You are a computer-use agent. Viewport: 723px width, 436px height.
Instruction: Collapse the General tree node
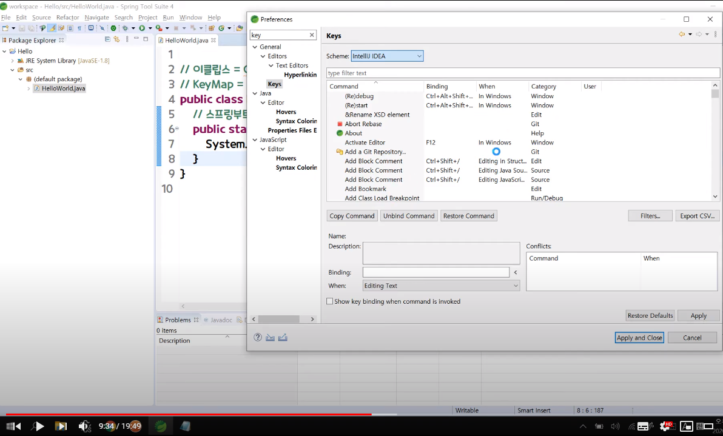click(x=255, y=47)
